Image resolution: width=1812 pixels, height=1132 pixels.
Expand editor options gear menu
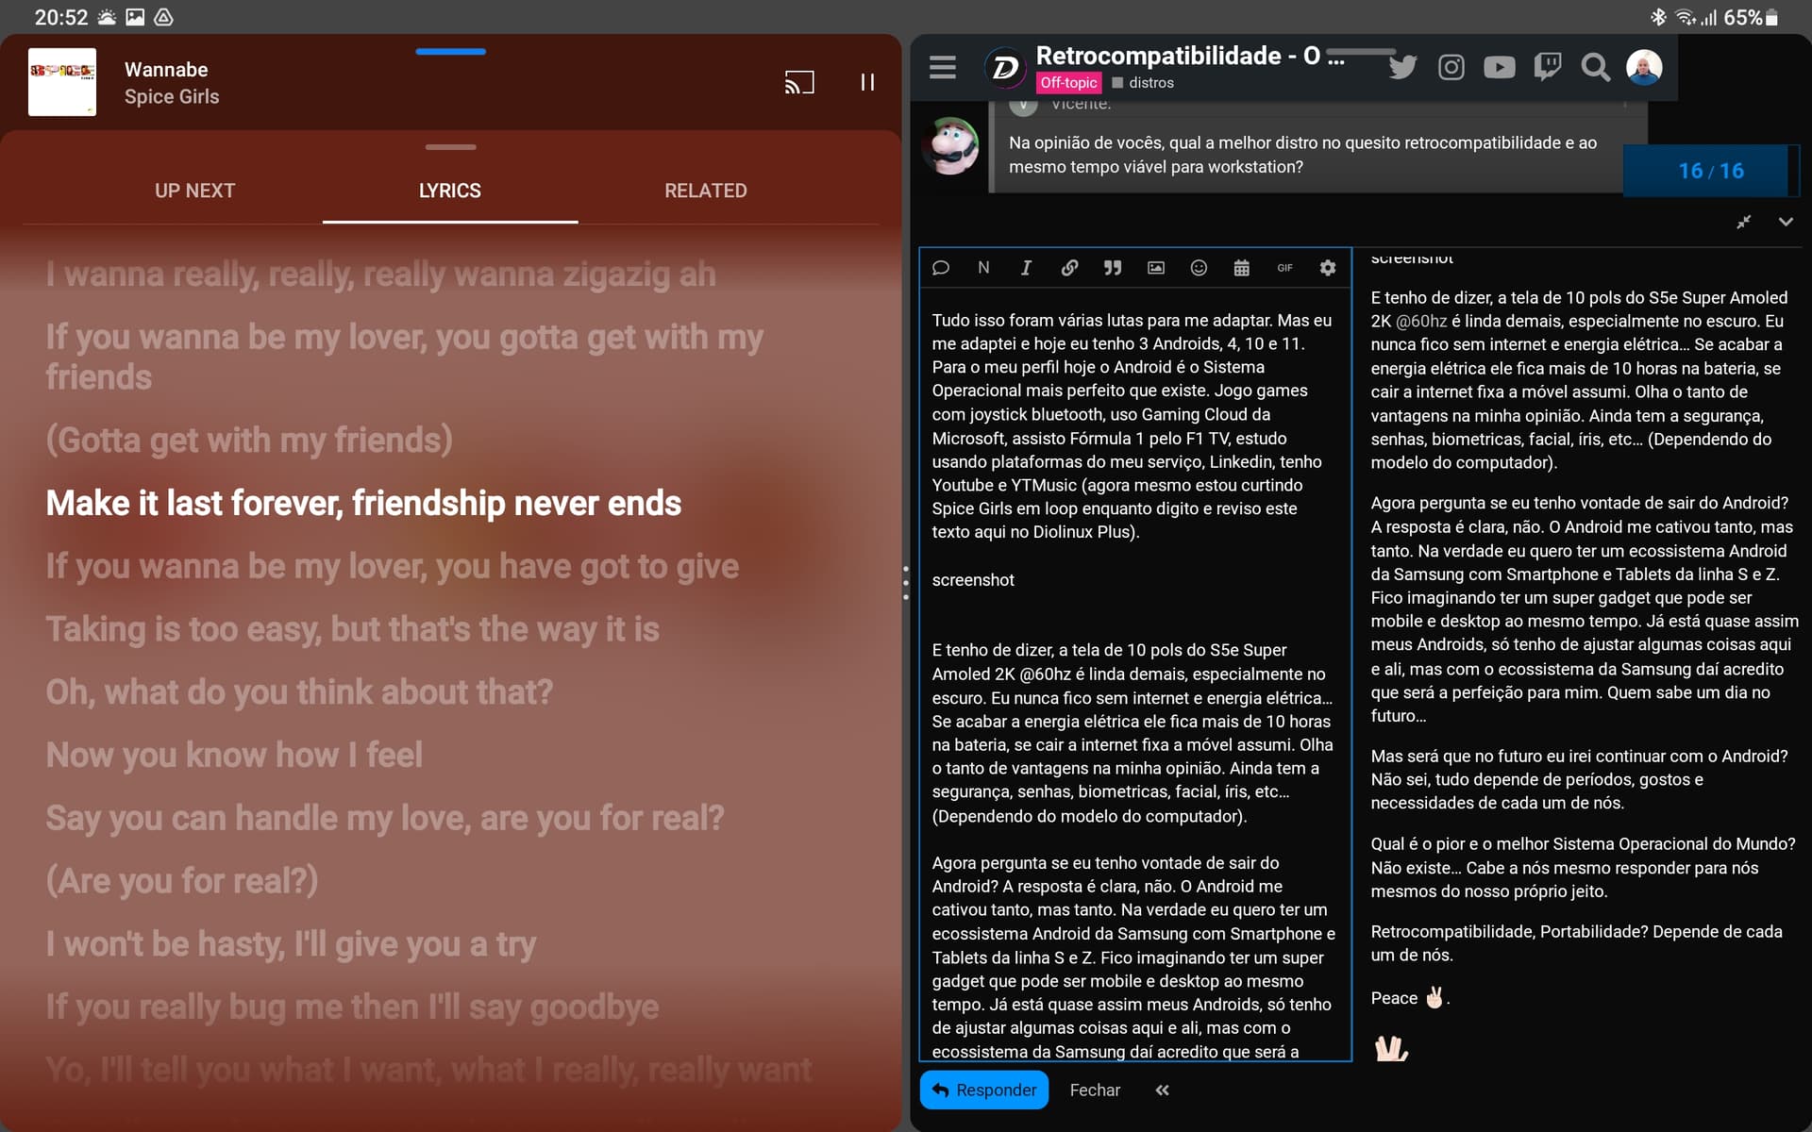[x=1327, y=268]
